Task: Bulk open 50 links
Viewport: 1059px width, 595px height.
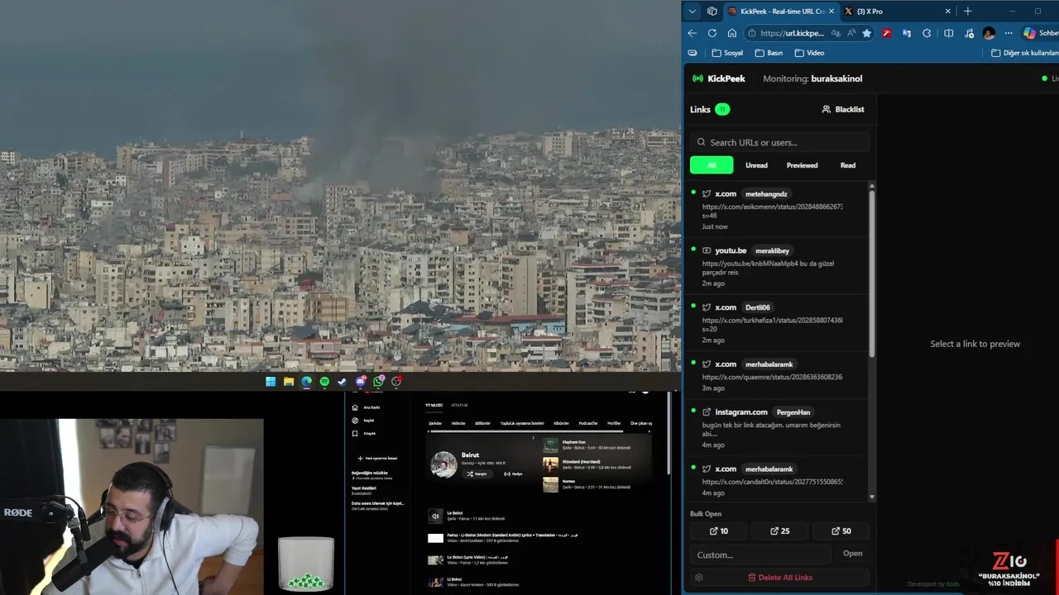Action: point(841,531)
